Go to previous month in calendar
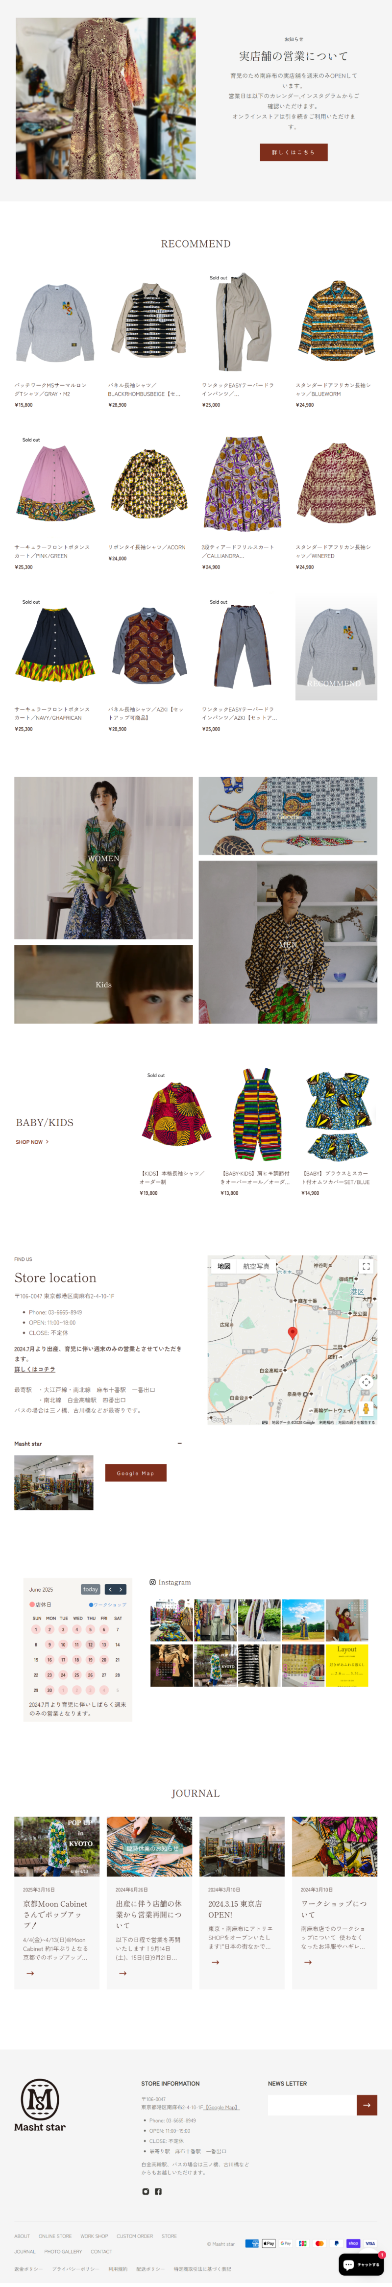The width and height of the screenshot is (392, 2287). pos(110,1589)
